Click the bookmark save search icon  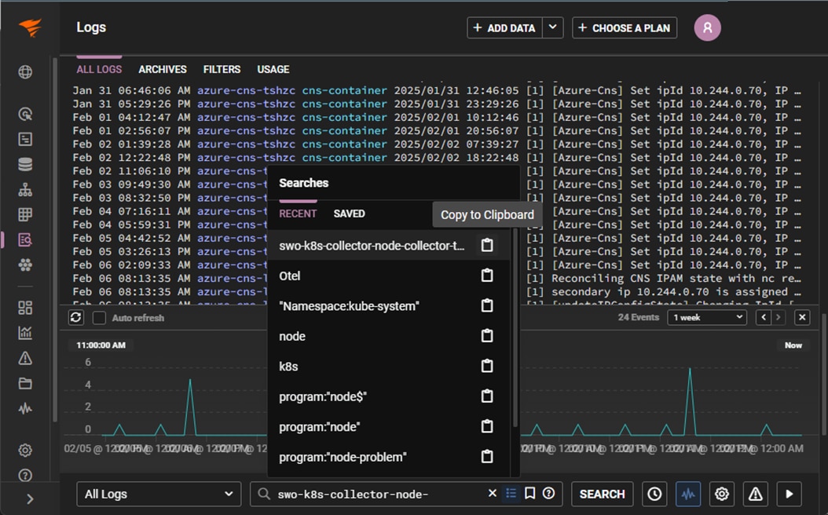coord(530,494)
